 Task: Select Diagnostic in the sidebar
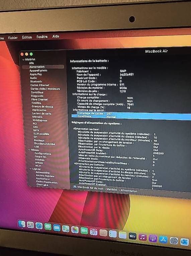pyautogui.click(x=37, y=96)
